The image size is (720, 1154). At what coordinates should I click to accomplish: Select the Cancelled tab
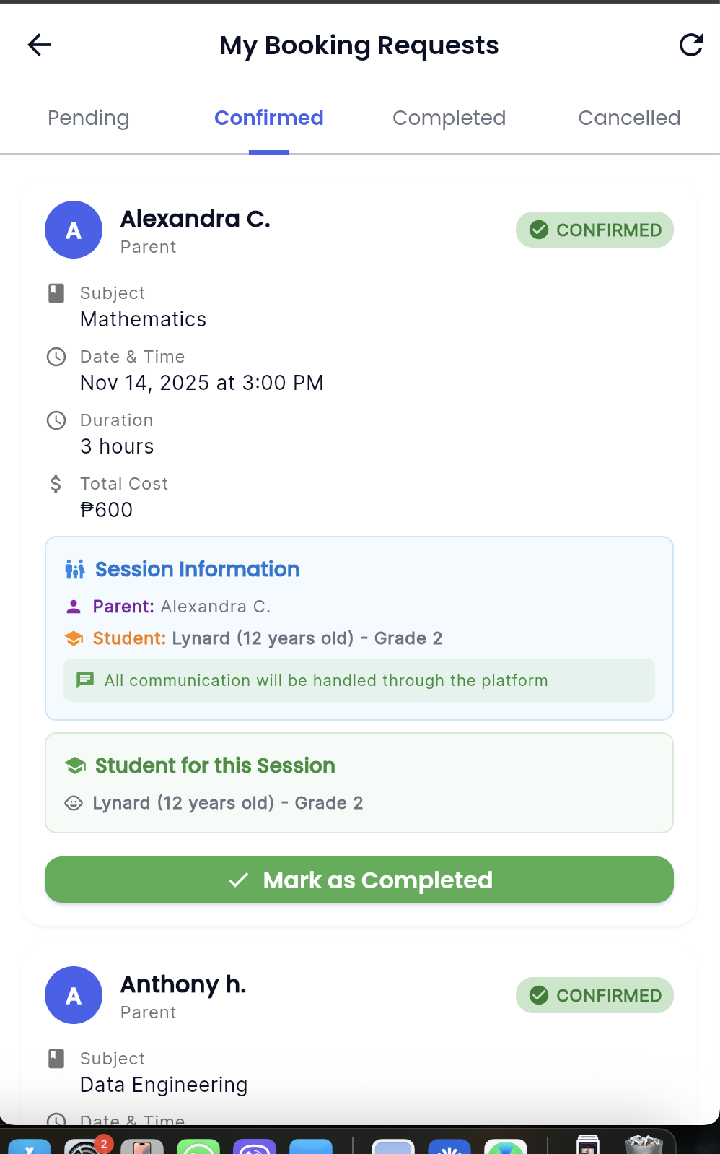629,118
